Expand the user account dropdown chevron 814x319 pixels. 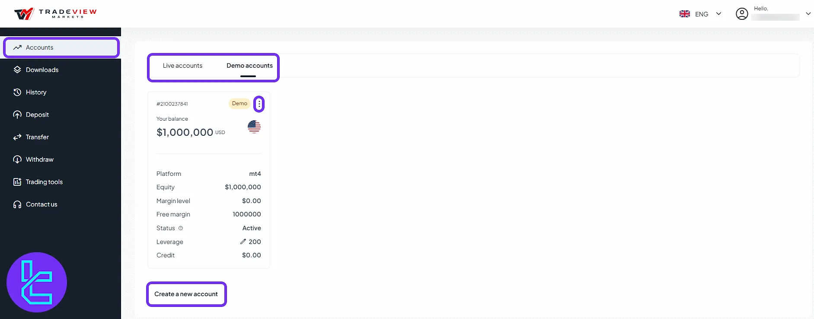pyautogui.click(x=808, y=14)
